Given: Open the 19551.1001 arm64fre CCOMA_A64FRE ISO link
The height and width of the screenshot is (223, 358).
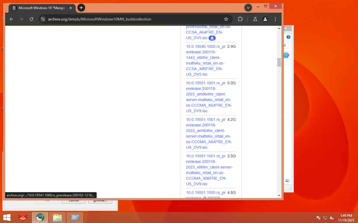Looking at the screenshot, I should [209, 134].
